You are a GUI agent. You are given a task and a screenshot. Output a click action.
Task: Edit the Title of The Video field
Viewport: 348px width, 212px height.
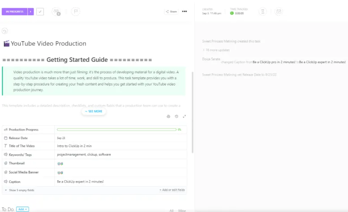[120, 146]
